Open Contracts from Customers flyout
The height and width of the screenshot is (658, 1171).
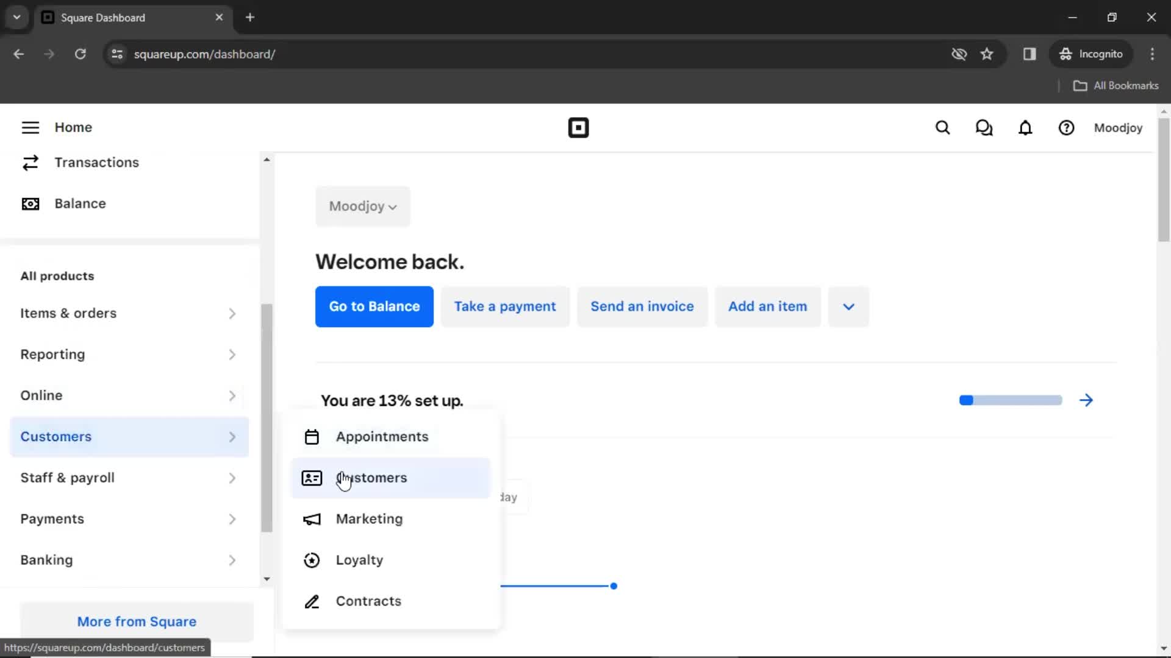pos(390,601)
